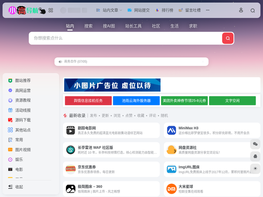Click the 其他站点 grid icon

tap(10, 130)
